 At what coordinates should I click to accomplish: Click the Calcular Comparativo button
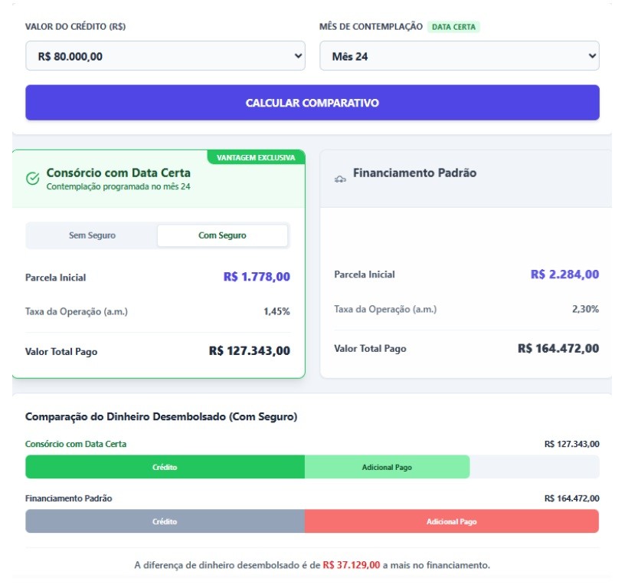coord(312,103)
